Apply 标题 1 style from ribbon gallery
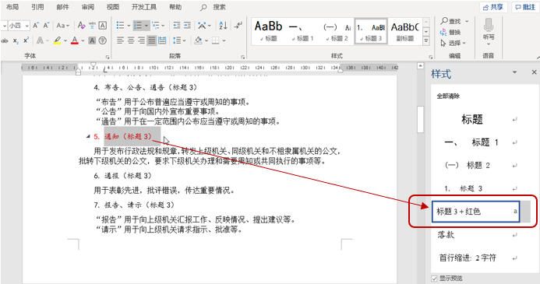 [x=302, y=31]
